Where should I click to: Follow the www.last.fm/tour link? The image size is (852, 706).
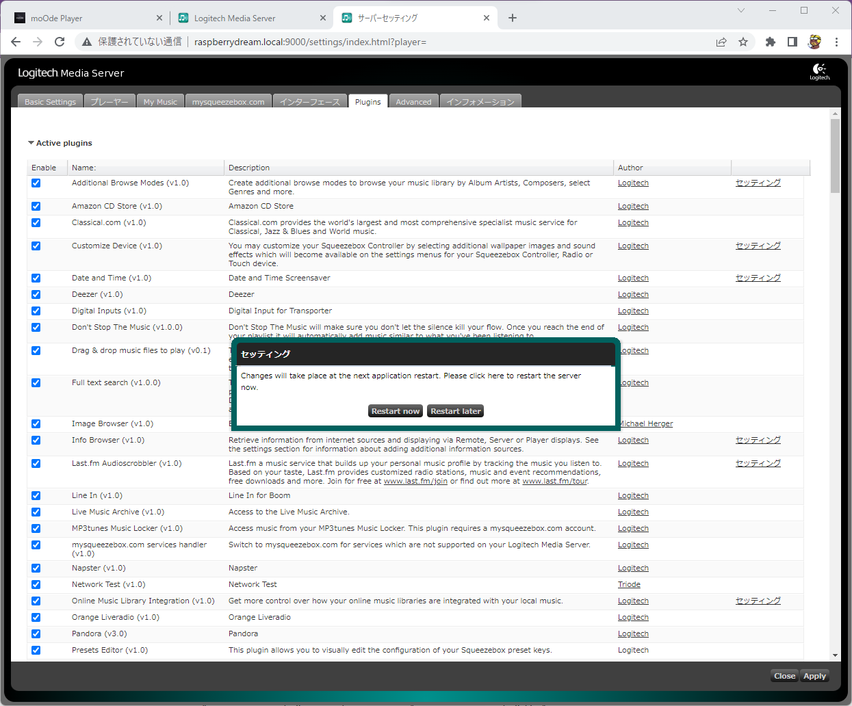click(x=555, y=481)
